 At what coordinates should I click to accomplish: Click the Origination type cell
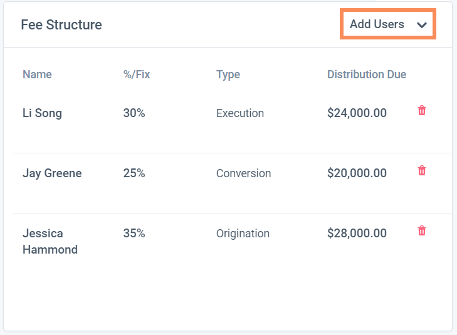[243, 234]
